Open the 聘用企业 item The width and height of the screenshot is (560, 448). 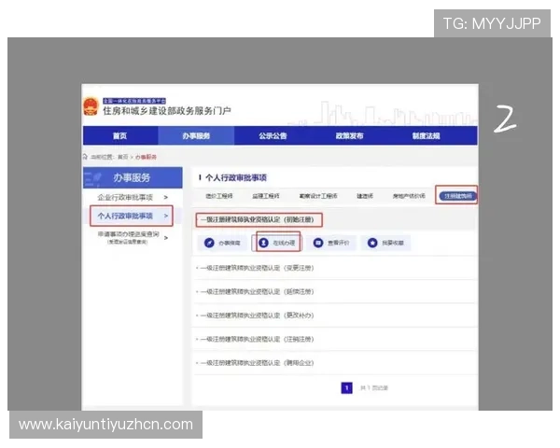[x=257, y=363]
